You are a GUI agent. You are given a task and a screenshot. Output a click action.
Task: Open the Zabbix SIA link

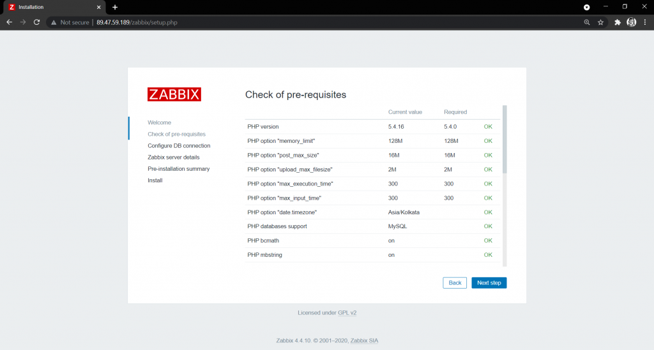point(364,340)
